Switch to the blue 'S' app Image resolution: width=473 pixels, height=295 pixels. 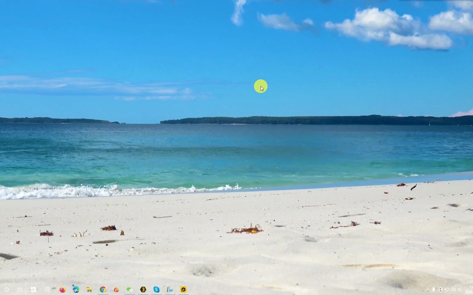(x=156, y=290)
